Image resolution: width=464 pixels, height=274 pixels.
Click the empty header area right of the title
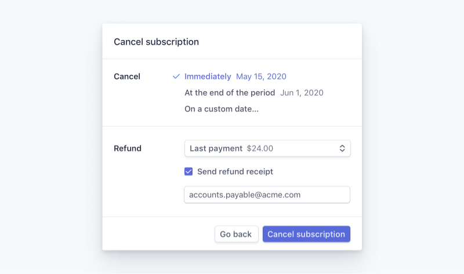pyautogui.click(x=278, y=42)
